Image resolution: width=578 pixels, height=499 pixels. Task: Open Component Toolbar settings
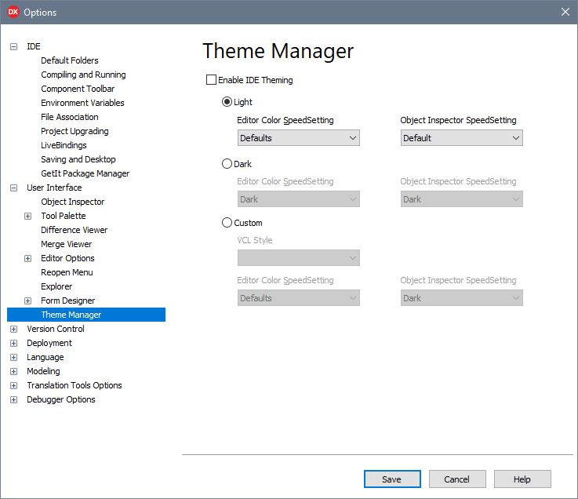[x=78, y=89]
